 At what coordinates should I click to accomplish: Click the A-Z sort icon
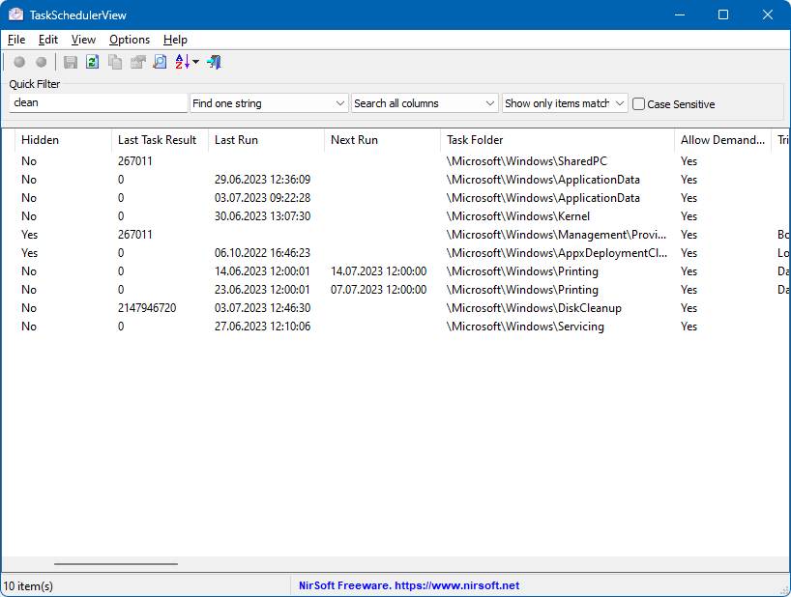(183, 62)
